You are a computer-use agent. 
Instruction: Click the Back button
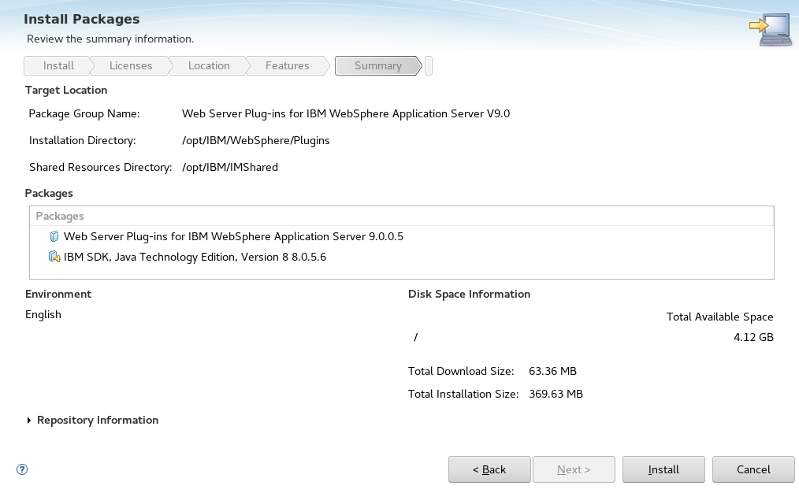click(x=489, y=469)
